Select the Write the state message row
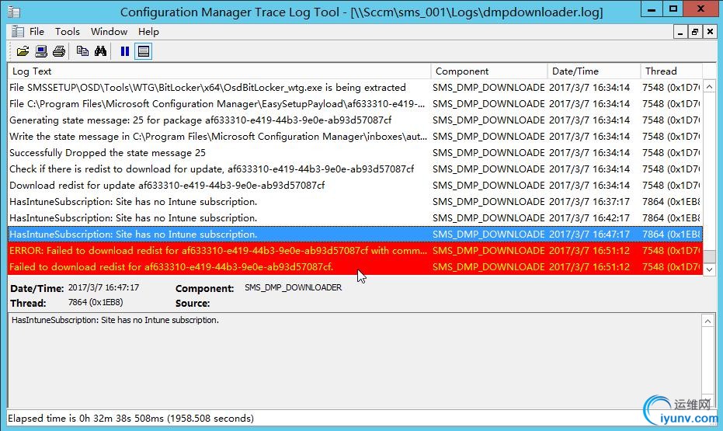 tap(355, 137)
